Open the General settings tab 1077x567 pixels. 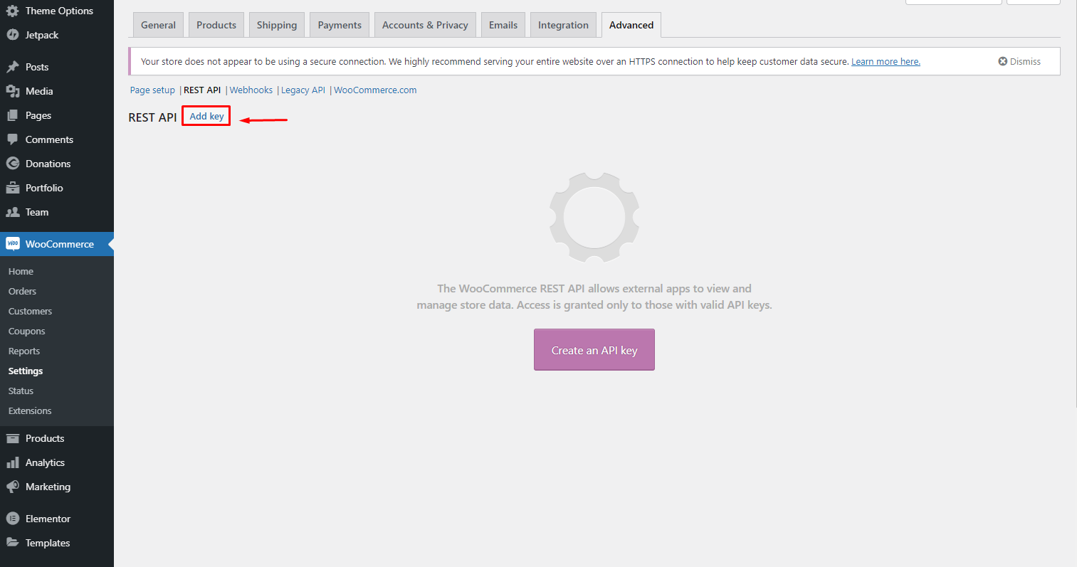tap(158, 25)
